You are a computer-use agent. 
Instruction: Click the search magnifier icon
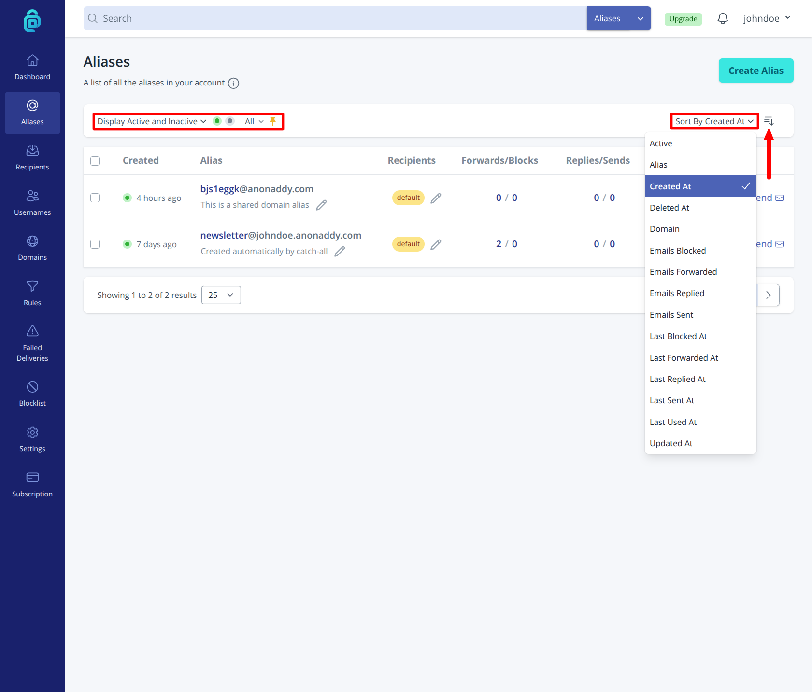click(x=93, y=18)
